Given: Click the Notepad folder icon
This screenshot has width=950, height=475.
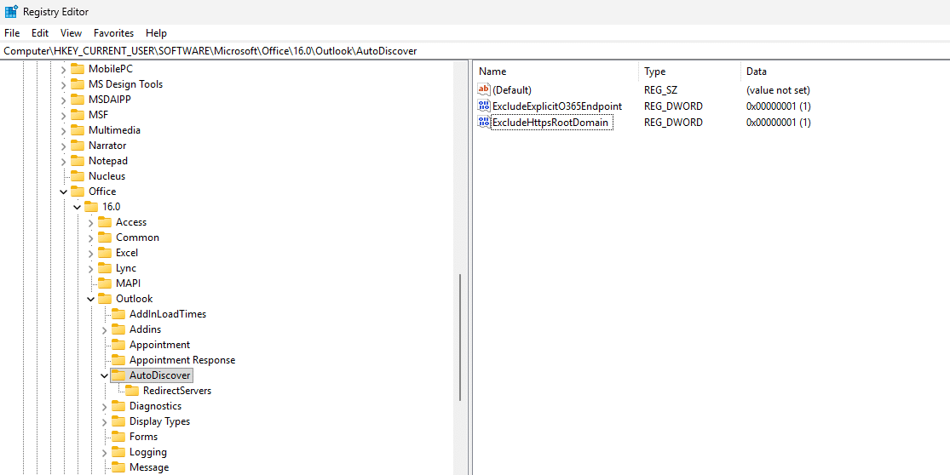Looking at the screenshot, I should (77, 161).
